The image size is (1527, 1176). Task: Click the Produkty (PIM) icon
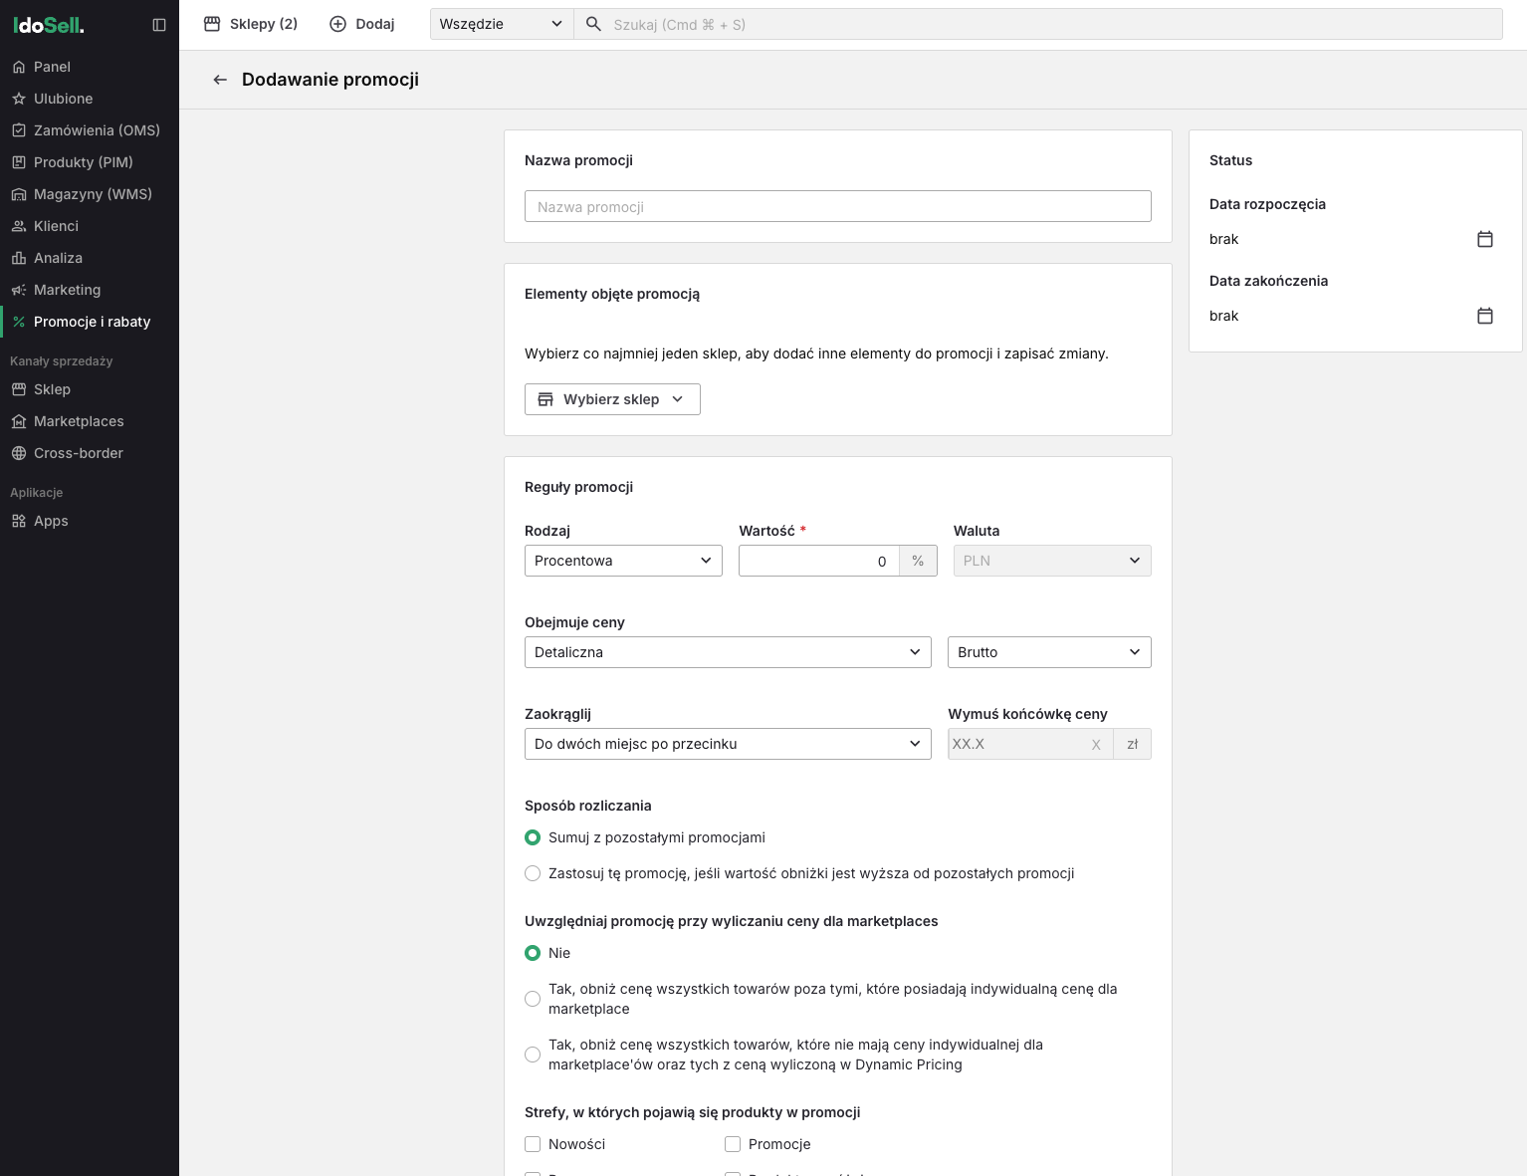point(19,162)
